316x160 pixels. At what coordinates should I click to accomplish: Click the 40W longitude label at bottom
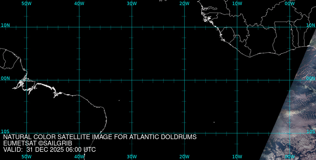tap(79, 157)
